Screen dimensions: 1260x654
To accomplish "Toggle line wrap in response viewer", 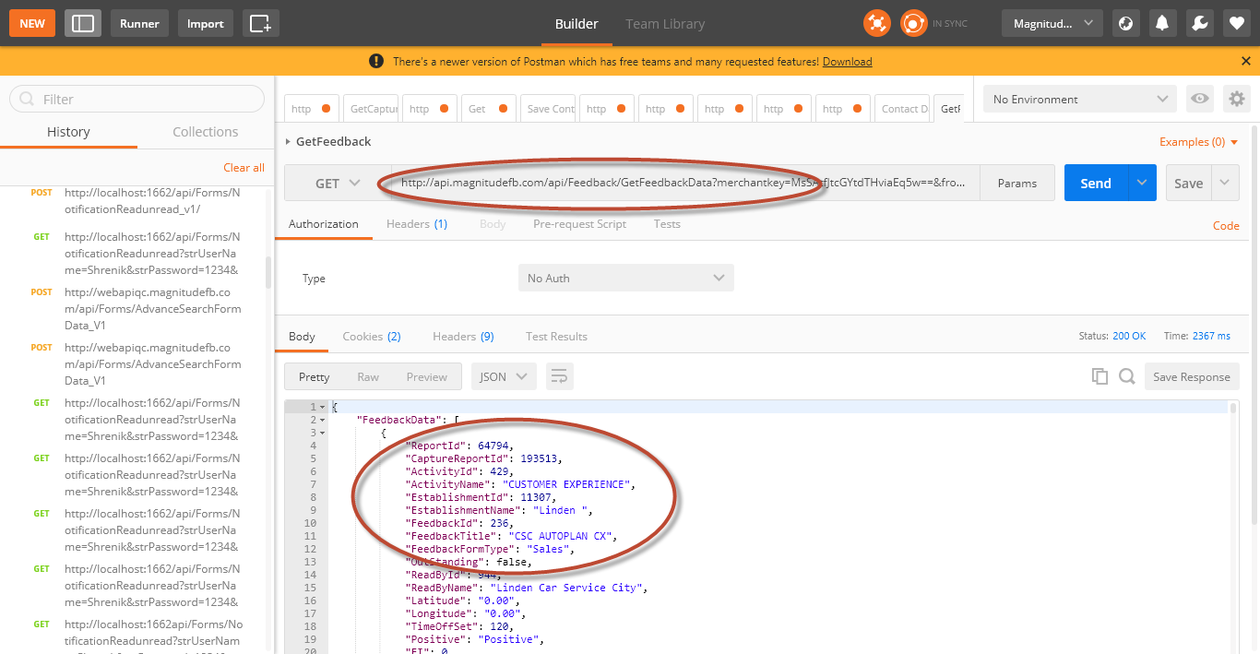I will [559, 376].
